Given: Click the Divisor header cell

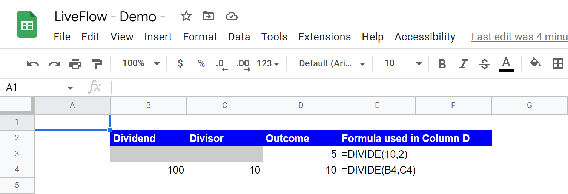Looking at the screenshot, I should [x=225, y=138].
